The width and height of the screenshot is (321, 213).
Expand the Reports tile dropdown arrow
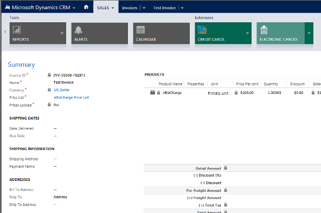pyautogui.click(x=62, y=33)
